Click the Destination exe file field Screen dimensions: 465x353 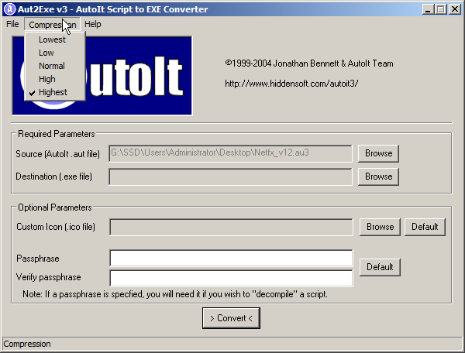[230, 176]
